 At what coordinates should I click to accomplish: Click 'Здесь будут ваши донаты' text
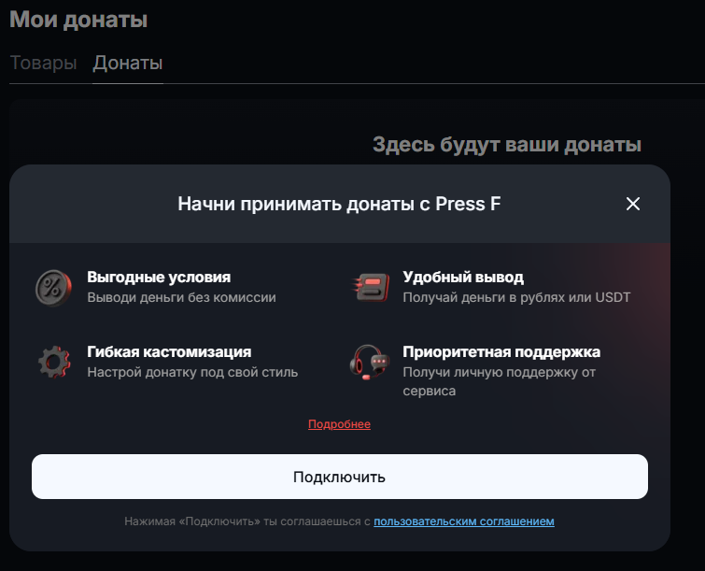point(507,145)
